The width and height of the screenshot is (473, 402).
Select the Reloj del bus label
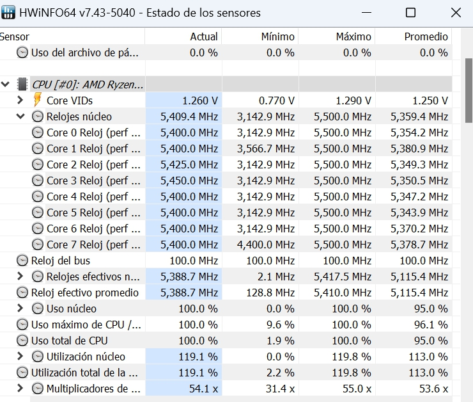pyautogui.click(x=61, y=261)
